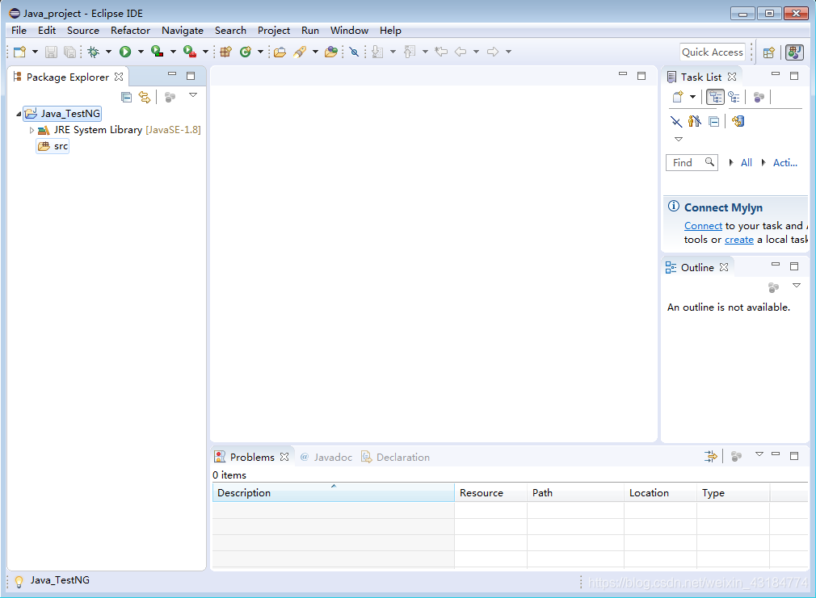Expand the JRE System Library node
Viewport: 816px width, 598px height.
pyautogui.click(x=32, y=130)
